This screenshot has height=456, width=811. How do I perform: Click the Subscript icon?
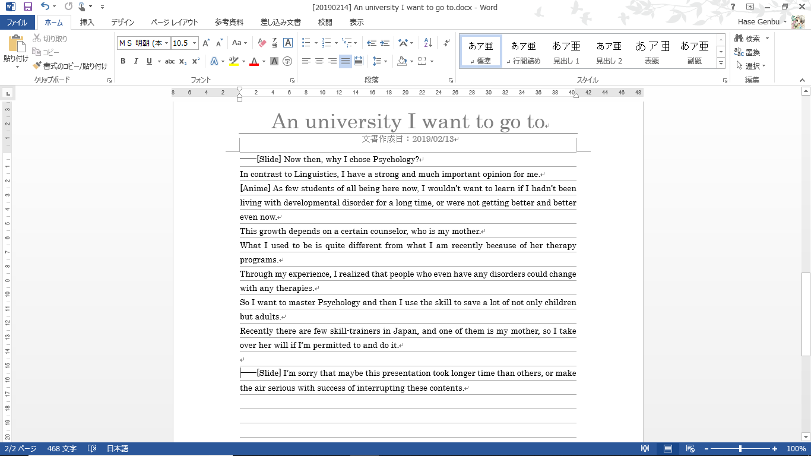pos(183,61)
